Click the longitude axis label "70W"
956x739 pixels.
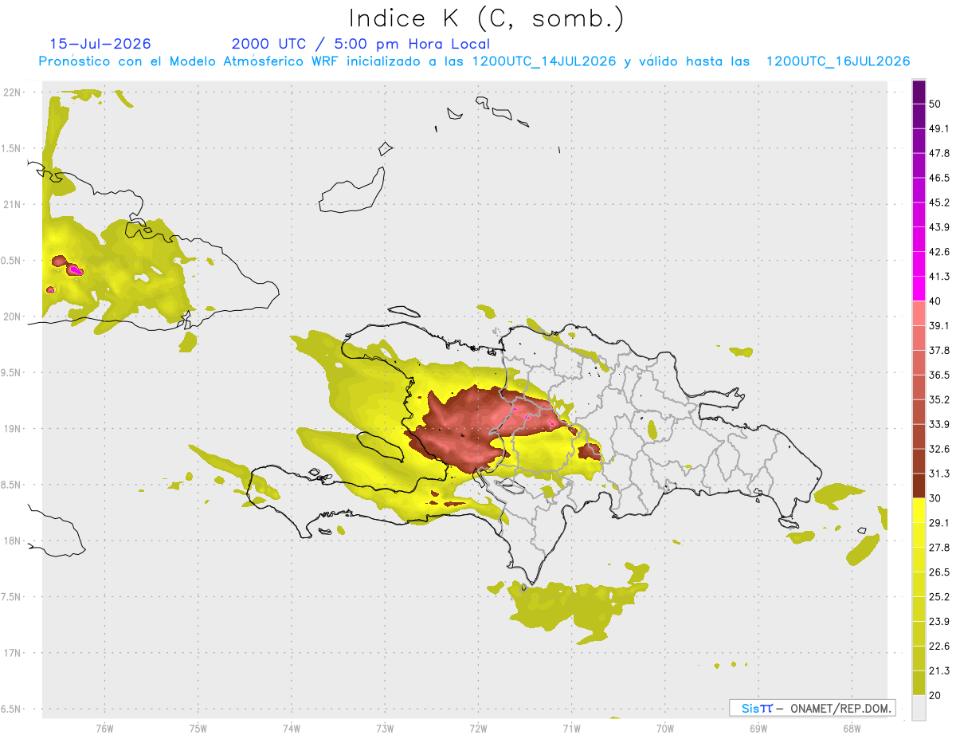664,729
